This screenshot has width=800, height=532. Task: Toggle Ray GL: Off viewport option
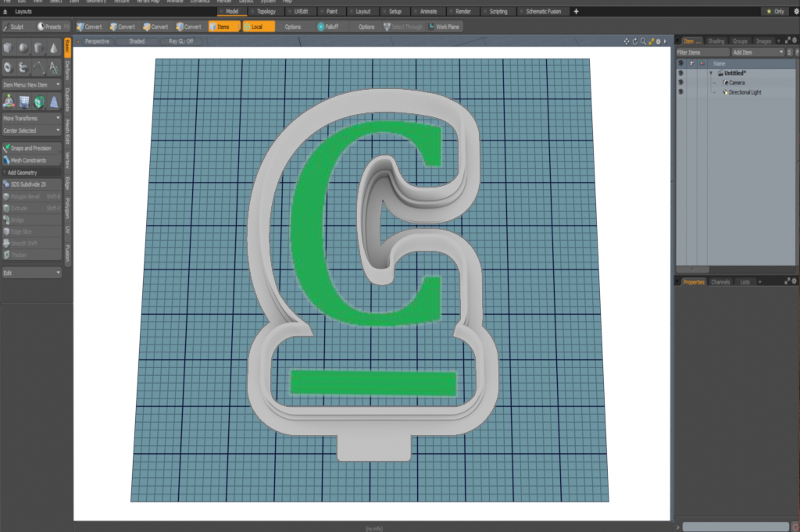point(181,41)
